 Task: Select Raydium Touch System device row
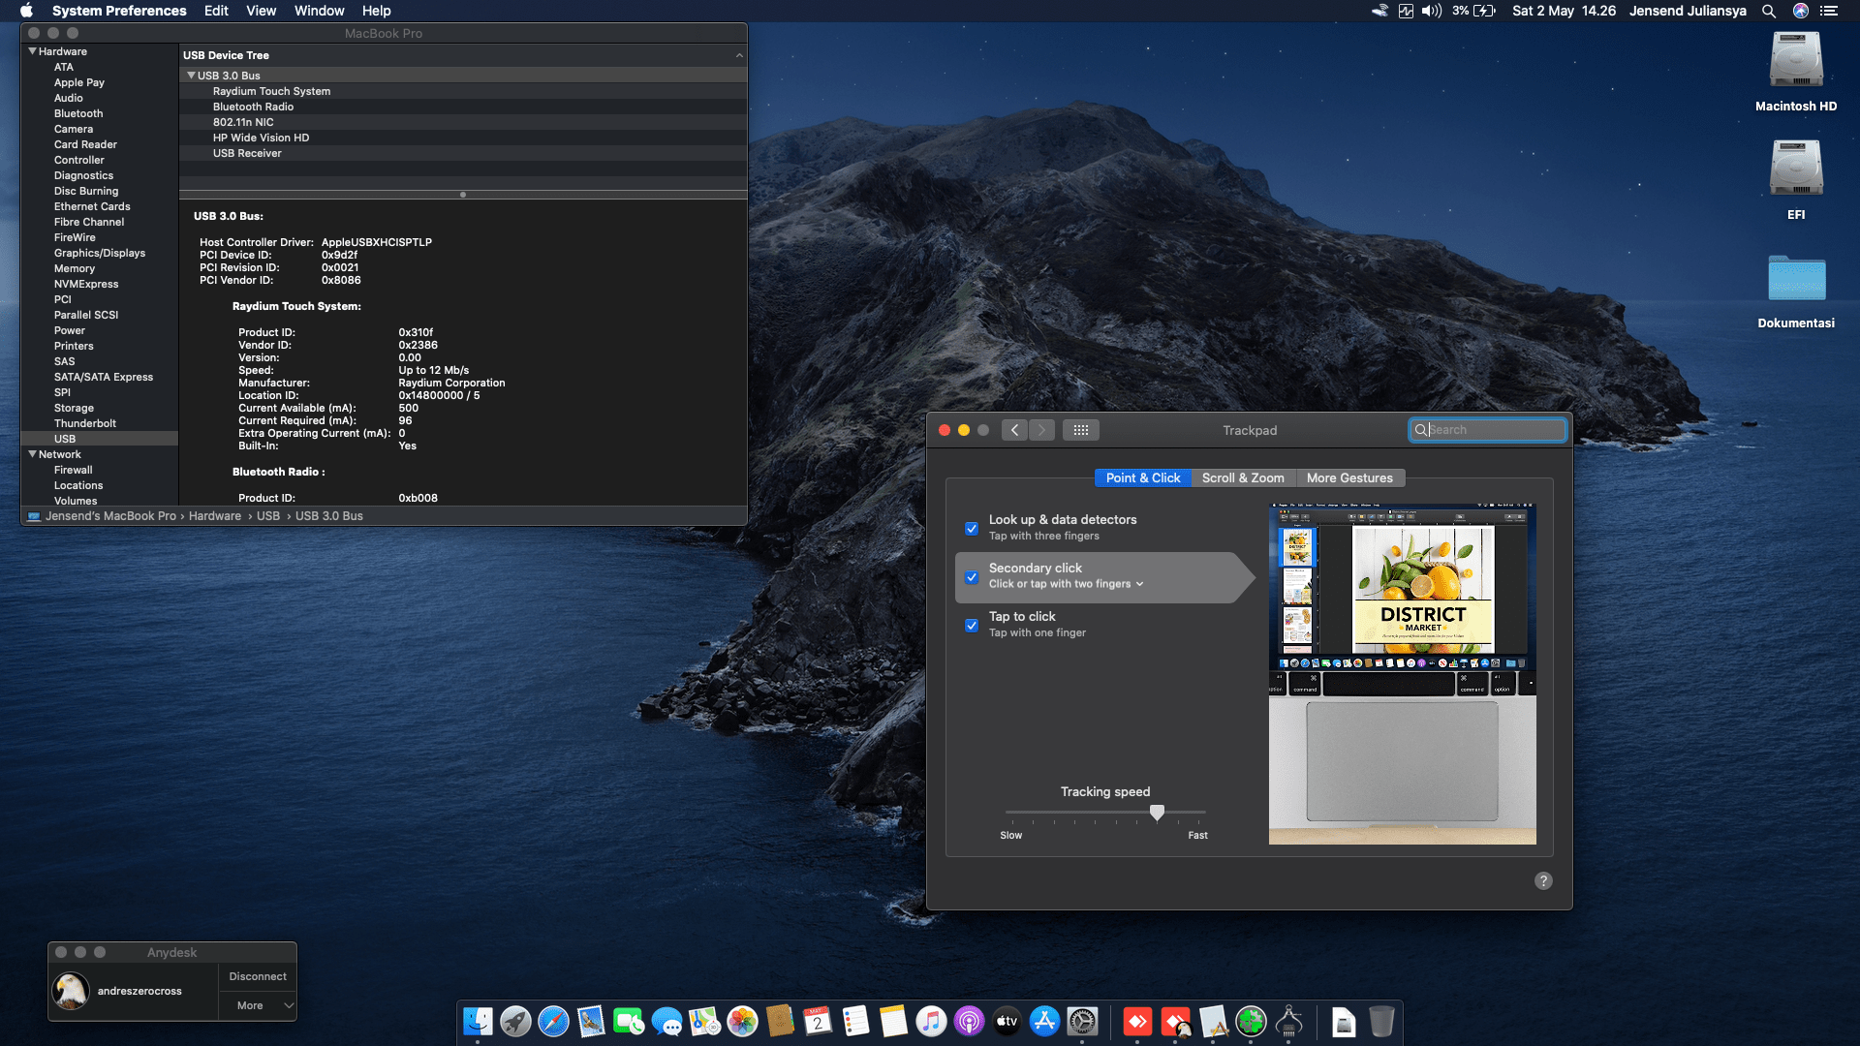[463, 91]
